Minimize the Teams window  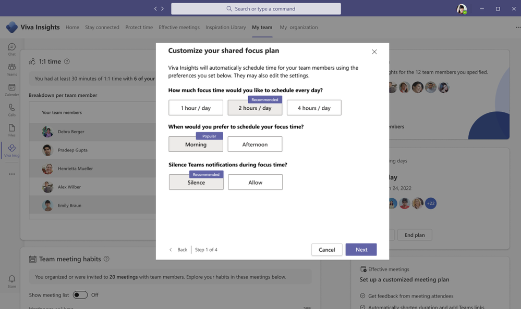click(x=482, y=9)
